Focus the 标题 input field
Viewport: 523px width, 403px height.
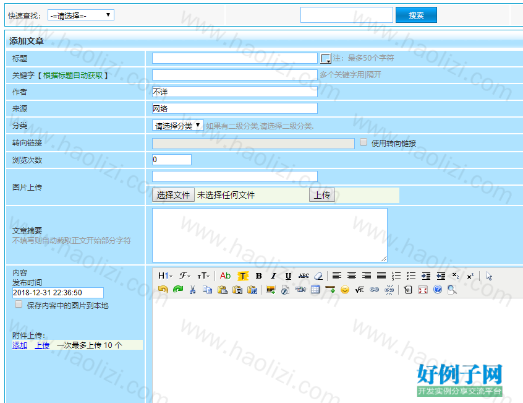(235, 58)
